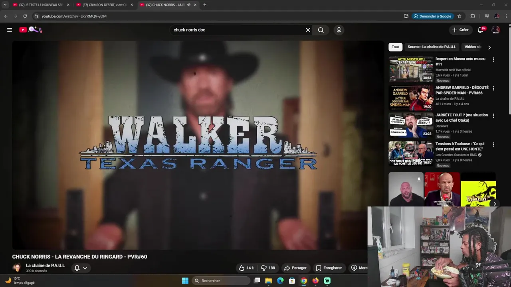Viewport: 511px width, 287px height.
Task: Open Microsoft Store from taskbar
Action: point(292,281)
